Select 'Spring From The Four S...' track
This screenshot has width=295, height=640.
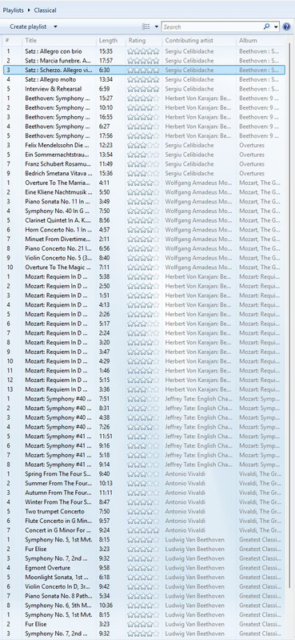(x=144, y=474)
